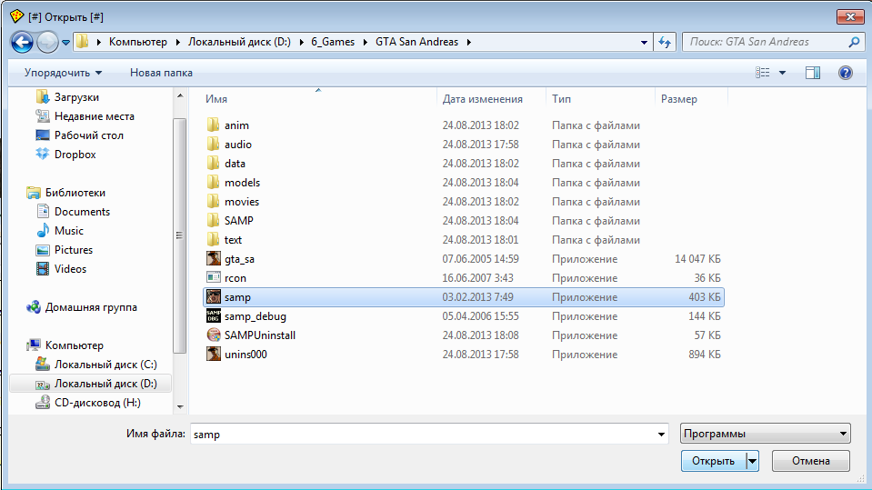872x490 pixels.
Task: Create a folder with Новая папка
Action: pyautogui.click(x=161, y=73)
